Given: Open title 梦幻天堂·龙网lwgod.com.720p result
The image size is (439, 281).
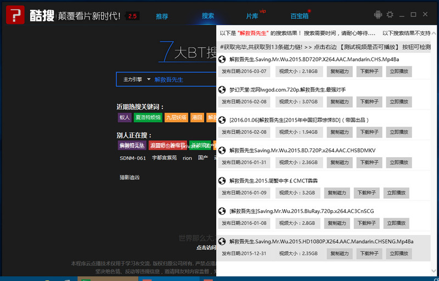Looking at the screenshot, I should tap(288, 90).
